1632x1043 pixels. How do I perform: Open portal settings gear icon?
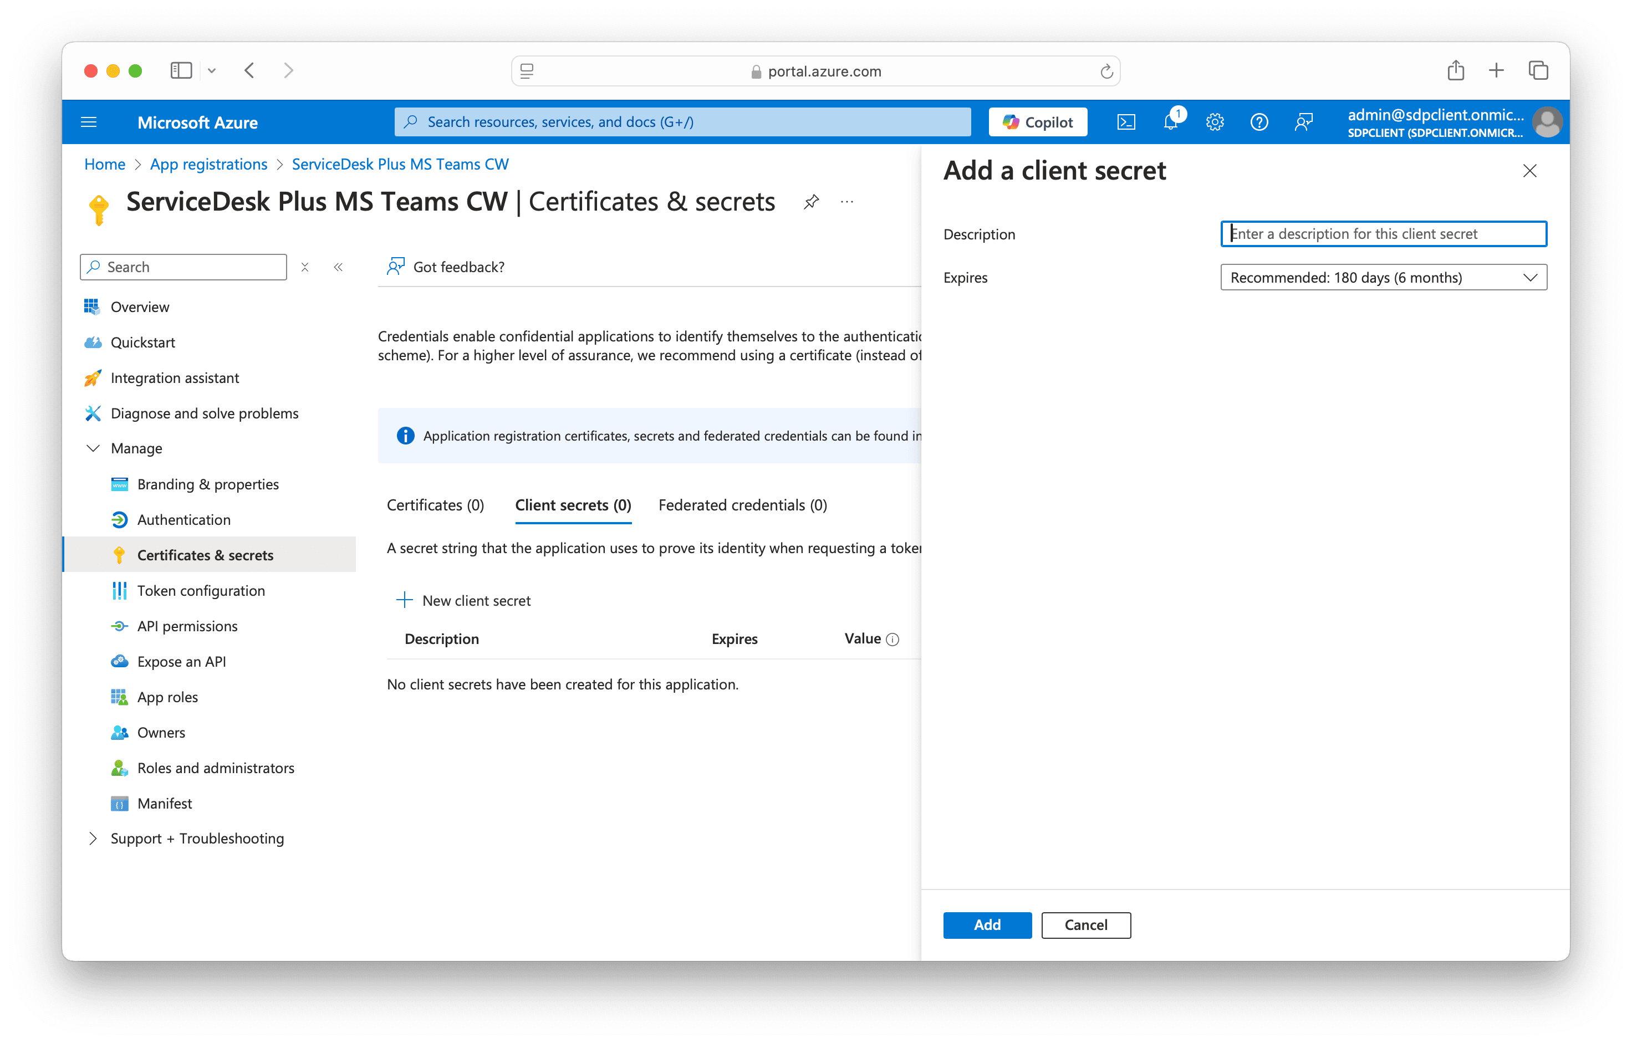coord(1215,122)
